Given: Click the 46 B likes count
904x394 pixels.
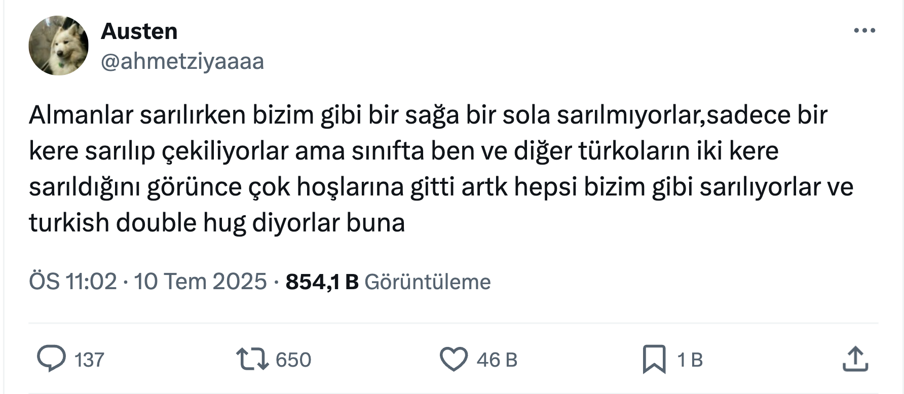Looking at the screenshot, I should [x=497, y=360].
